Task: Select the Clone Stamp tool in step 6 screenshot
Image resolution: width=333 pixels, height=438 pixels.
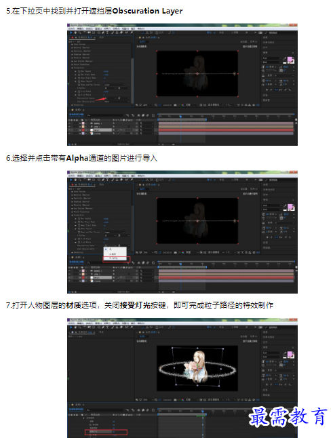Action: [x=117, y=180]
